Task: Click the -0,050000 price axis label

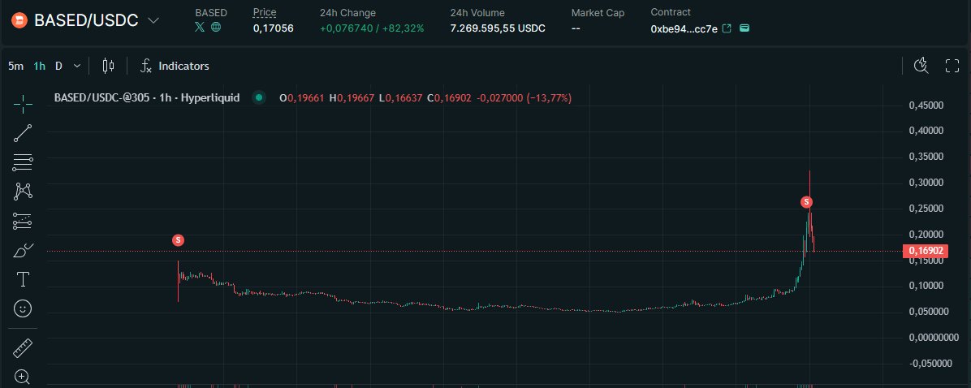Action: [929, 364]
